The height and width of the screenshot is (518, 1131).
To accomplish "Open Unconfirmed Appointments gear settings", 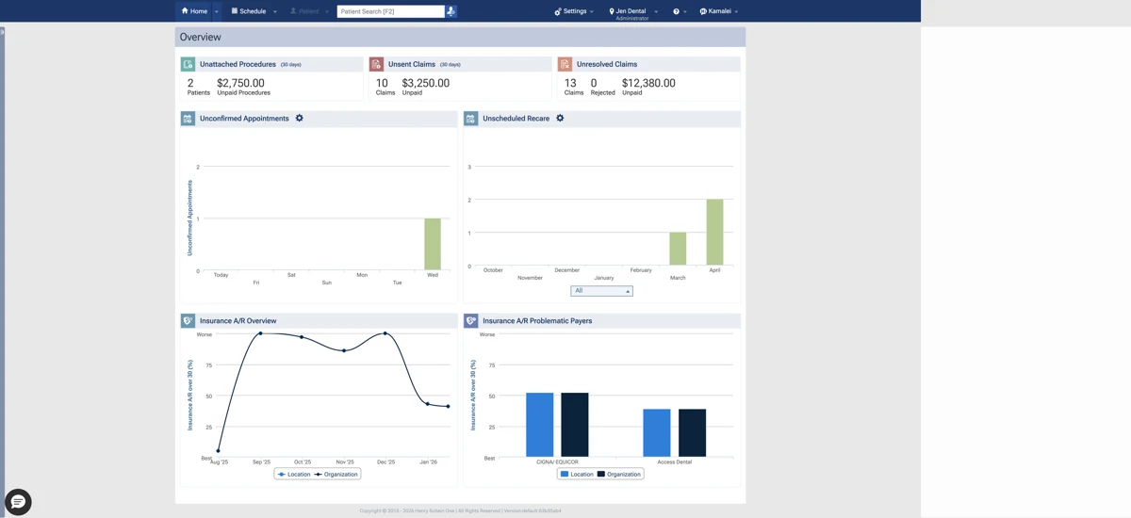I will (300, 119).
